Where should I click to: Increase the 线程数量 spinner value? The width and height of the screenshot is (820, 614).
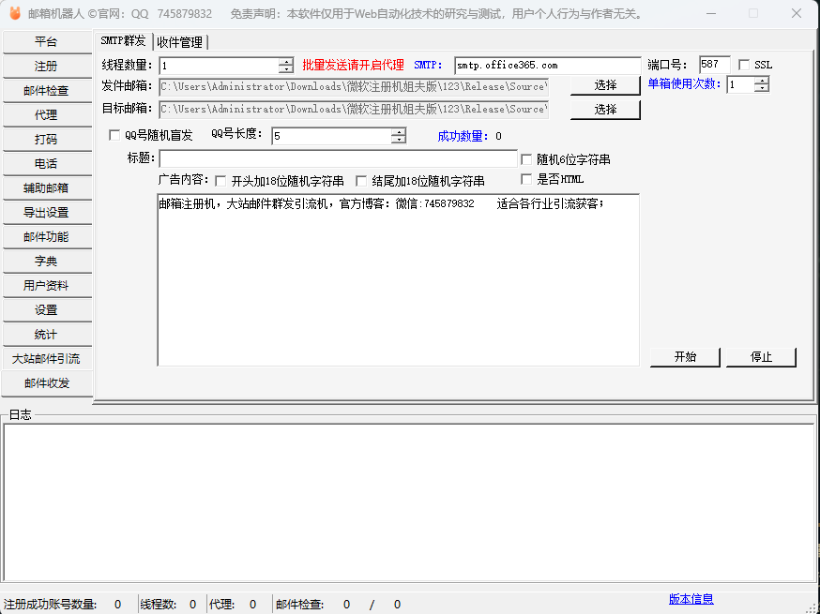pos(286,62)
